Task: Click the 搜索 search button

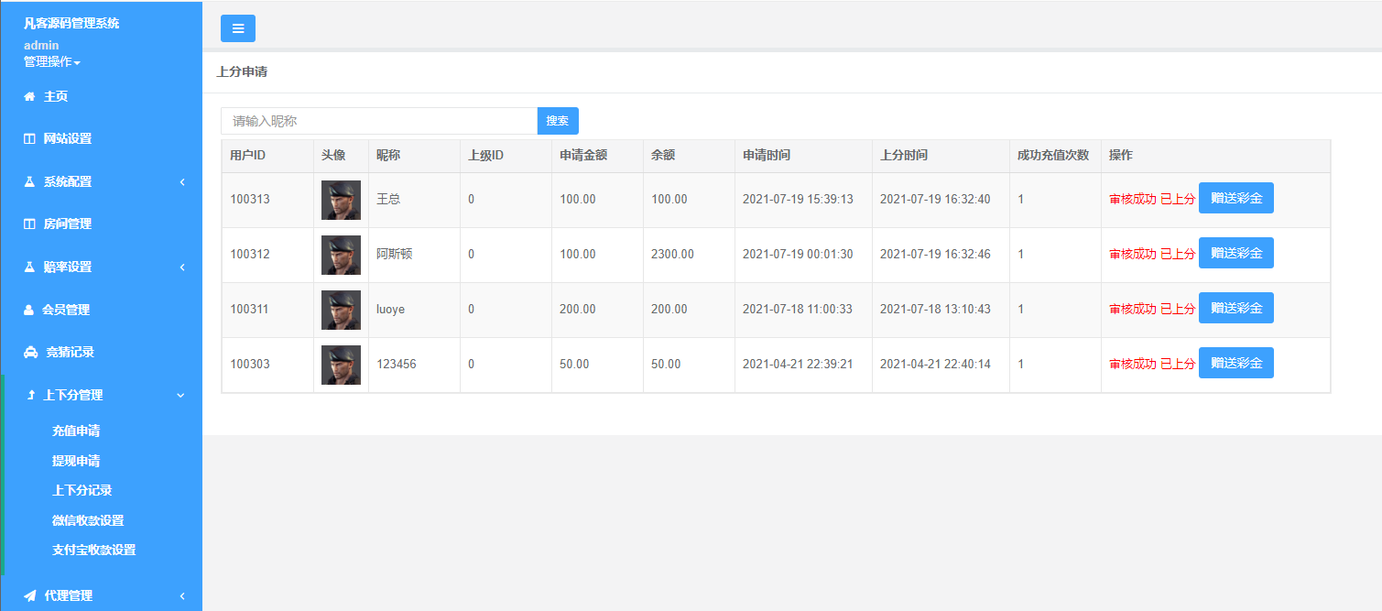Action: pyautogui.click(x=558, y=121)
